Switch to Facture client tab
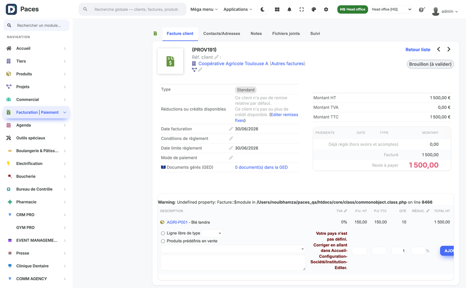This screenshot has height=288, width=466. pyautogui.click(x=180, y=34)
